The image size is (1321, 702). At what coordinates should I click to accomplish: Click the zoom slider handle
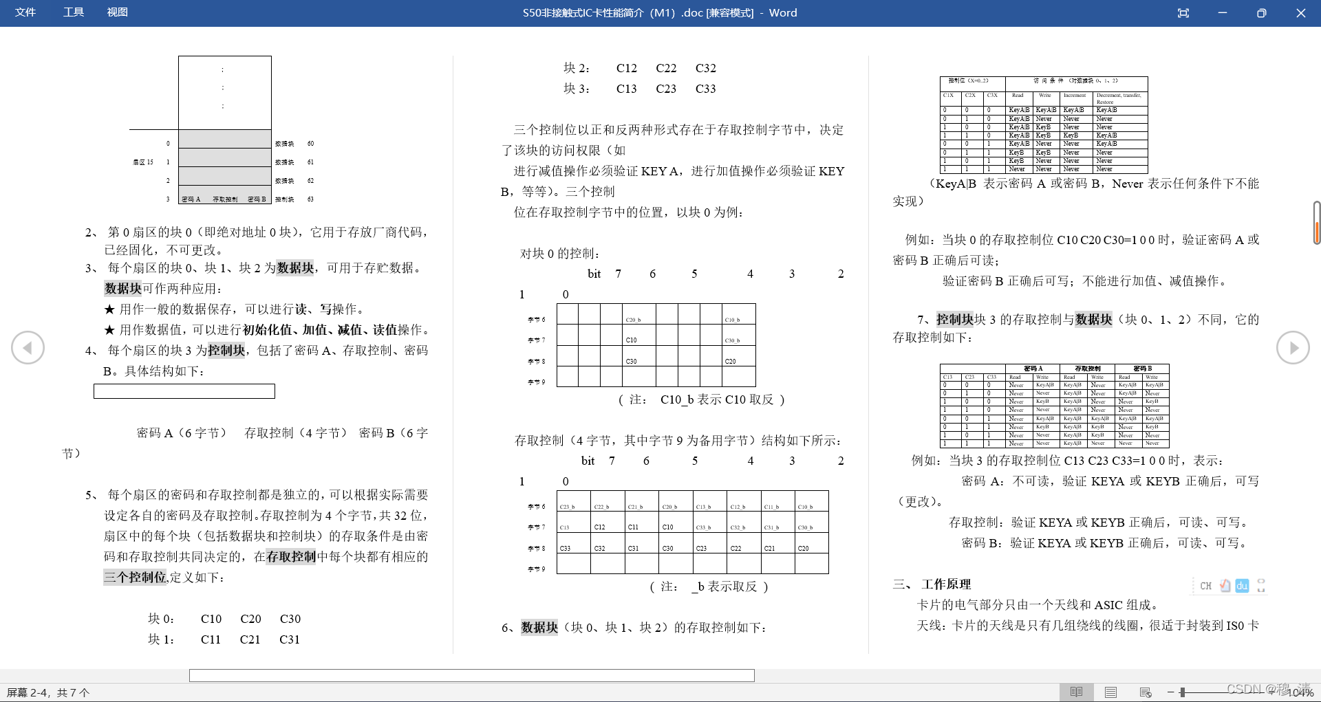coord(1182,692)
